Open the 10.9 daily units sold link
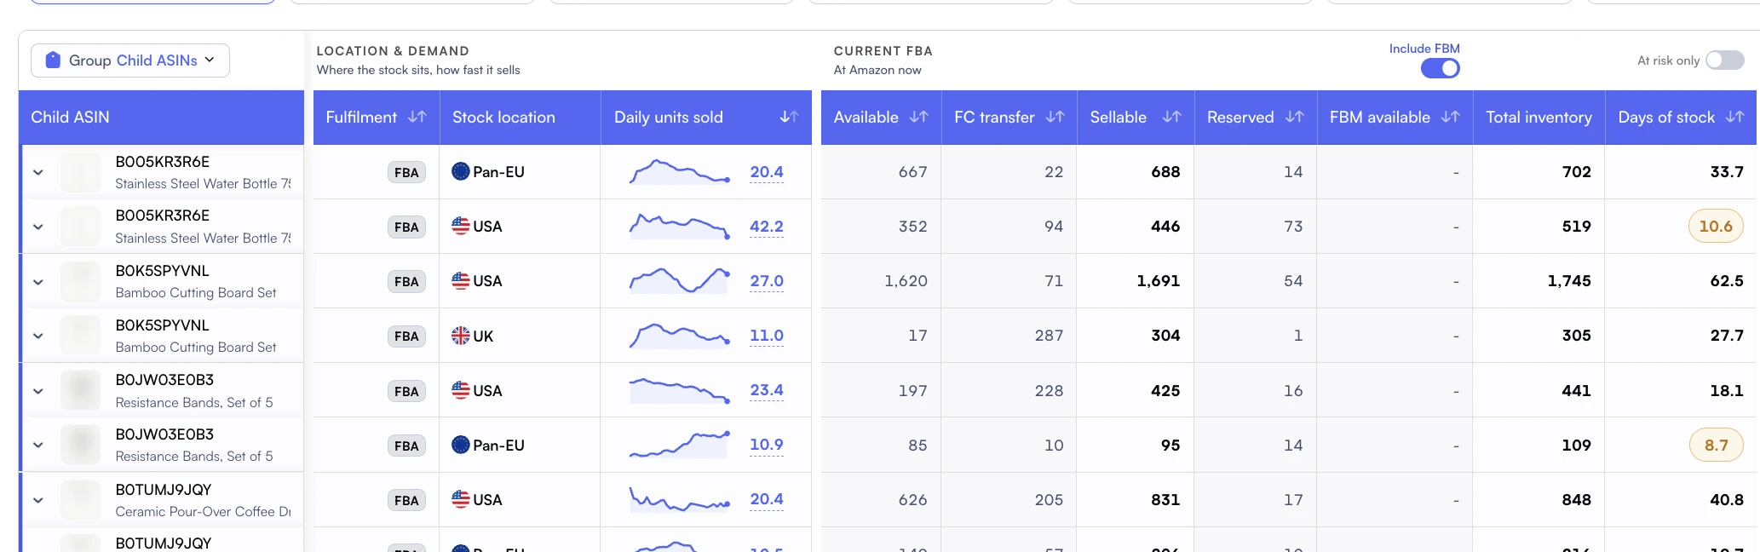Screen dimensions: 1760x552 (766, 445)
